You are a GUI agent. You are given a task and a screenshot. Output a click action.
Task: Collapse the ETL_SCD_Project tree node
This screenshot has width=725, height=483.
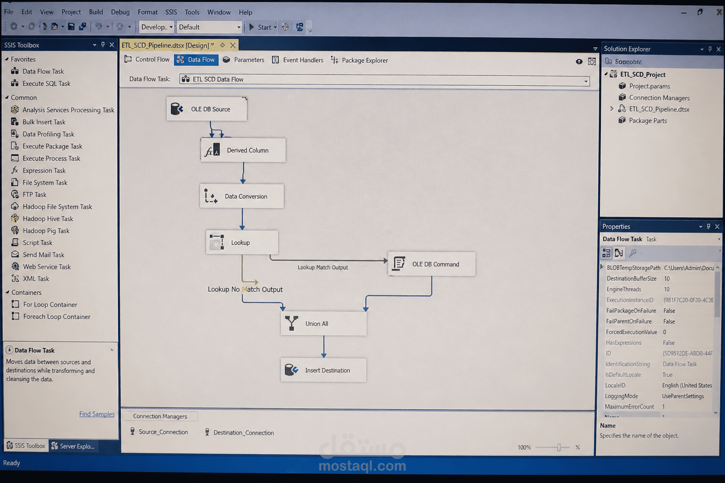tap(606, 74)
